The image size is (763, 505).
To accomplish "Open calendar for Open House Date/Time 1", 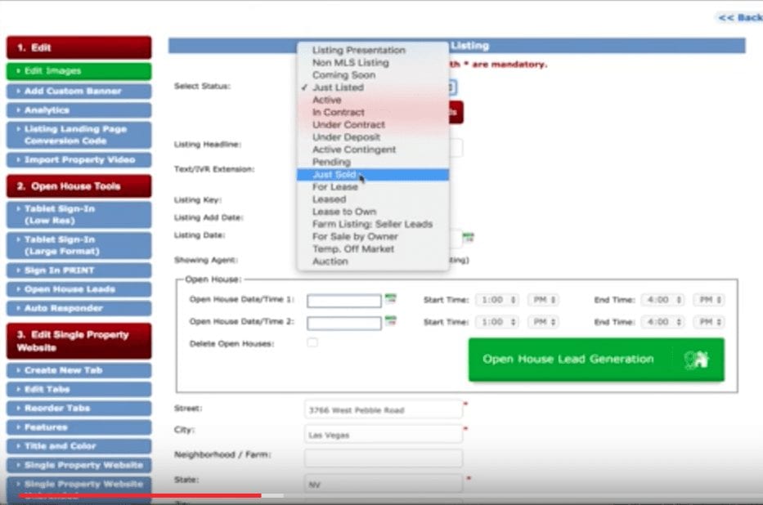I will (x=390, y=298).
